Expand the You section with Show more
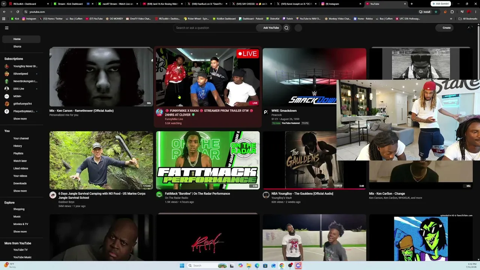The image size is (480, 270). click(20, 191)
